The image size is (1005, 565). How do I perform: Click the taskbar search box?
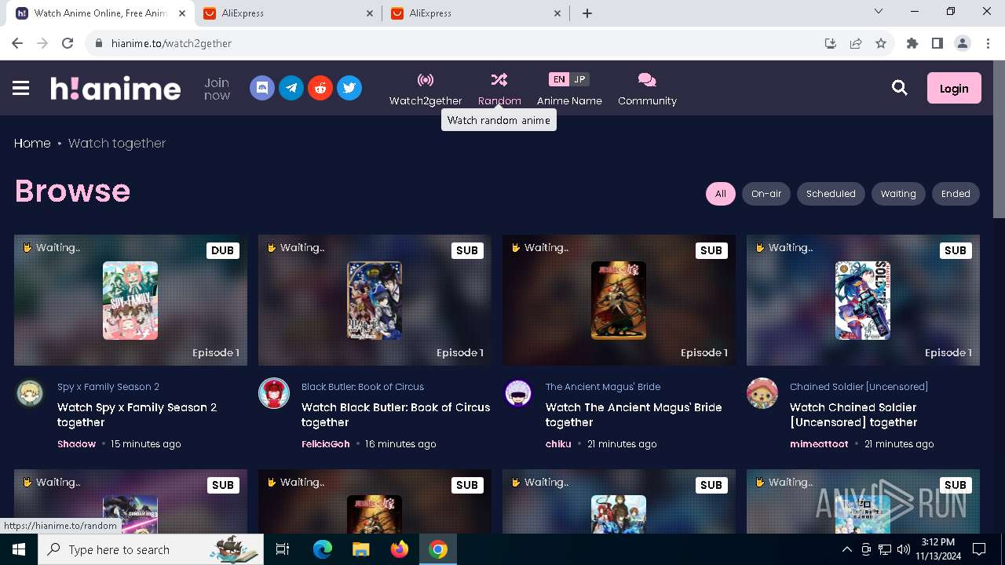click(151, 549)
